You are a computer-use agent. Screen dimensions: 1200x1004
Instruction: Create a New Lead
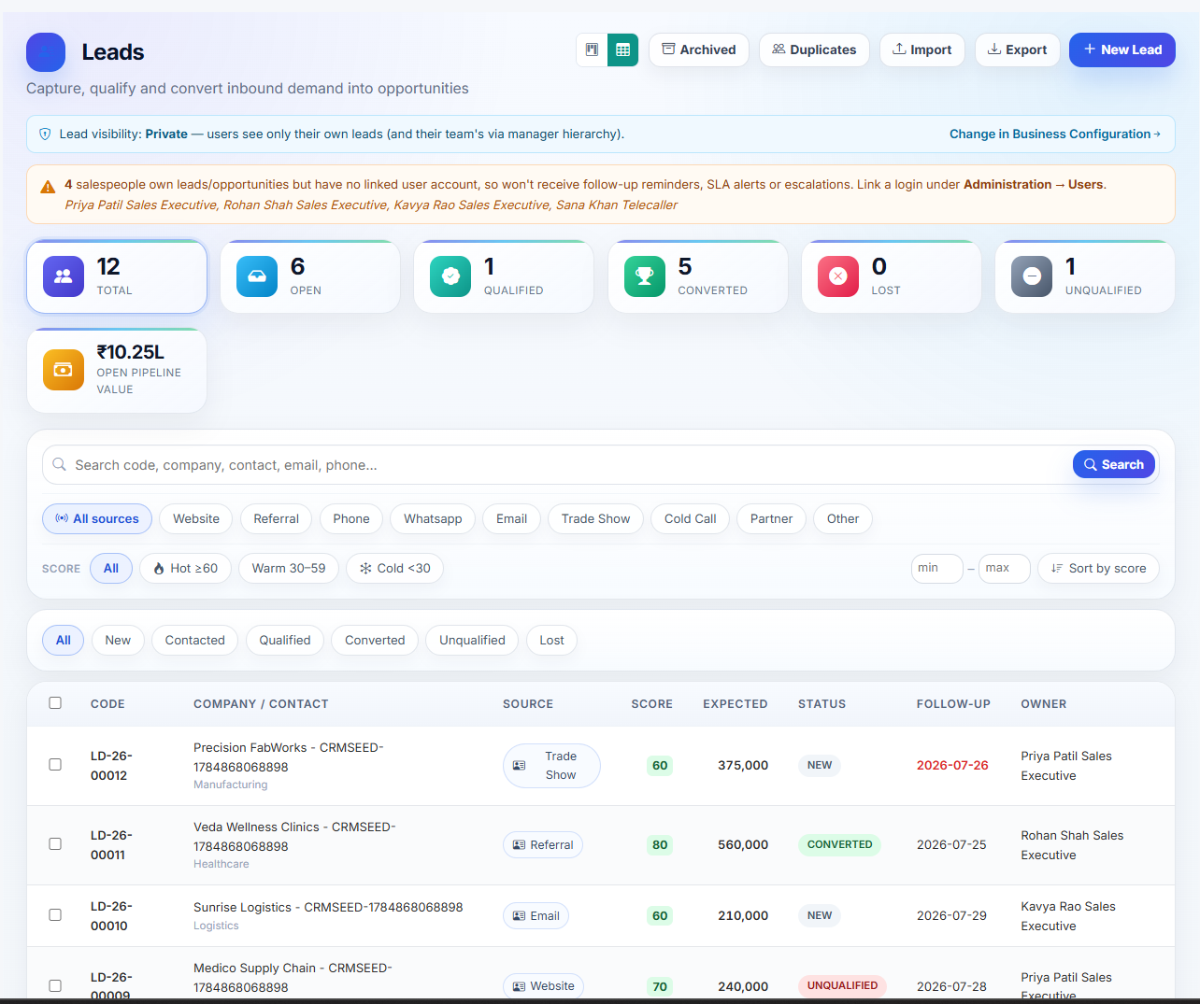tap(1122, 49)
